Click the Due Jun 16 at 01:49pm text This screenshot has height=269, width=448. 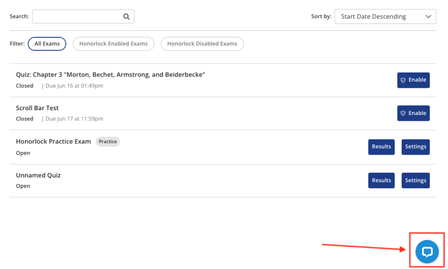(74, 86)
